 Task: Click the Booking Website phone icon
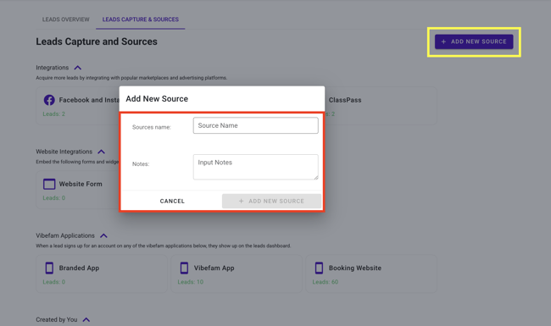click(x=319, y=268)
